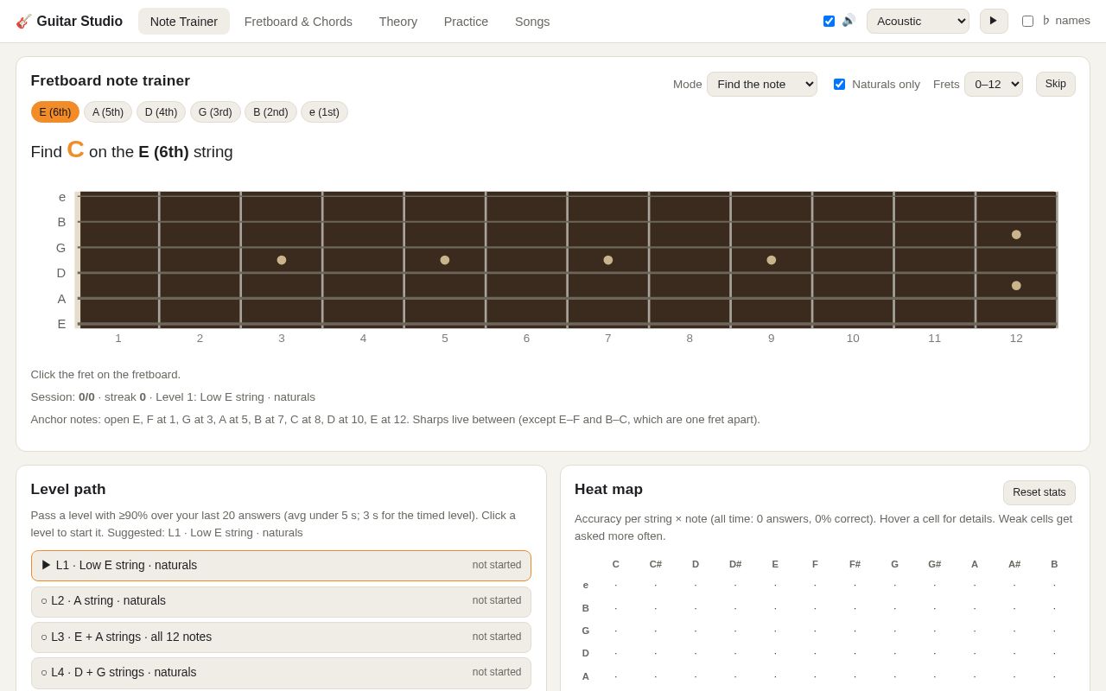Uncheck the Naturals only checkbox
This screenshot has height=691, width=1106.
839,84
